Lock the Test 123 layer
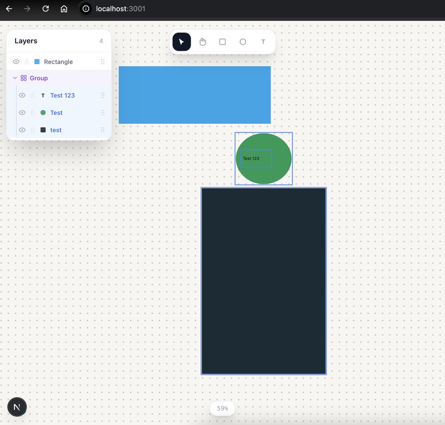This screenshot has width=445, height=425. coord(33,95)
